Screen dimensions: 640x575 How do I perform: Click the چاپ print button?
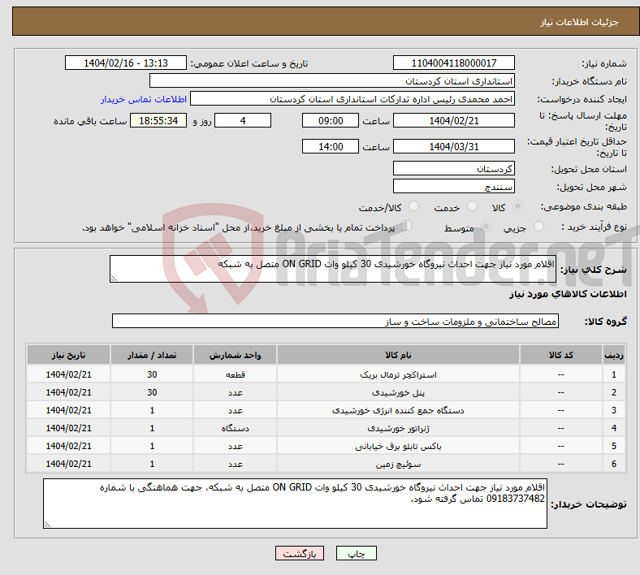[356, 553]
